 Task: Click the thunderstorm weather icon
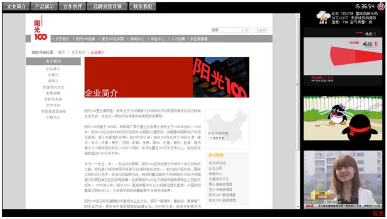[323, 17]
